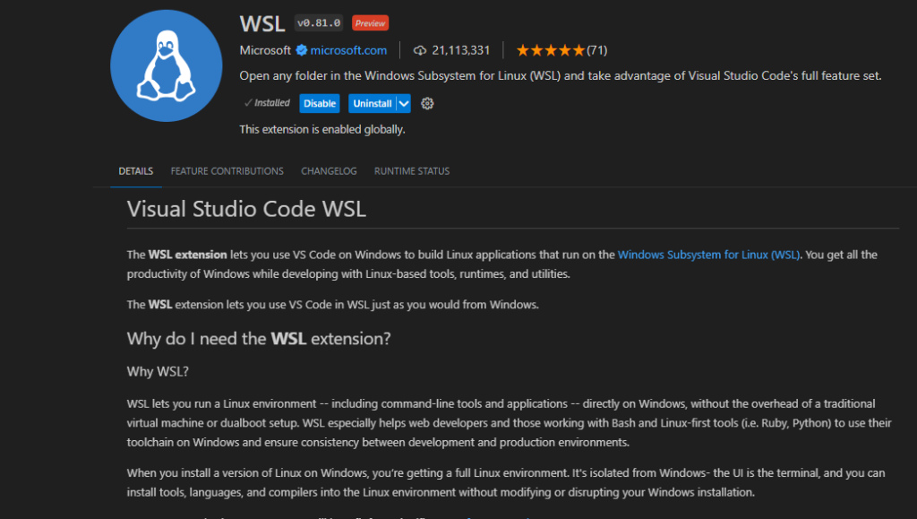
Task: Open the microsoft.com publisher link
Action: 348,50
